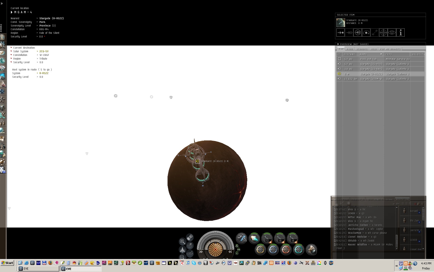The image size is (434, 272).
Task: Sort overview by the Distance column header
Action: click(350, 54)
